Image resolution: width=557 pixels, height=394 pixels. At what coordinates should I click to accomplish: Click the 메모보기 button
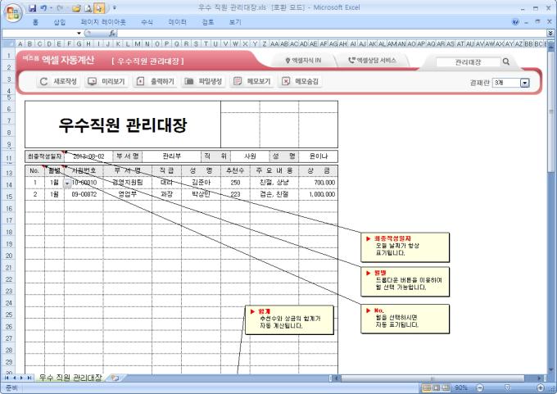pyautogui.click(x=252, y=81)
